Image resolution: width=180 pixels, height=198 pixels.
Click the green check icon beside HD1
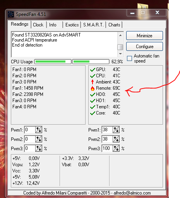(x=93, y=101)
